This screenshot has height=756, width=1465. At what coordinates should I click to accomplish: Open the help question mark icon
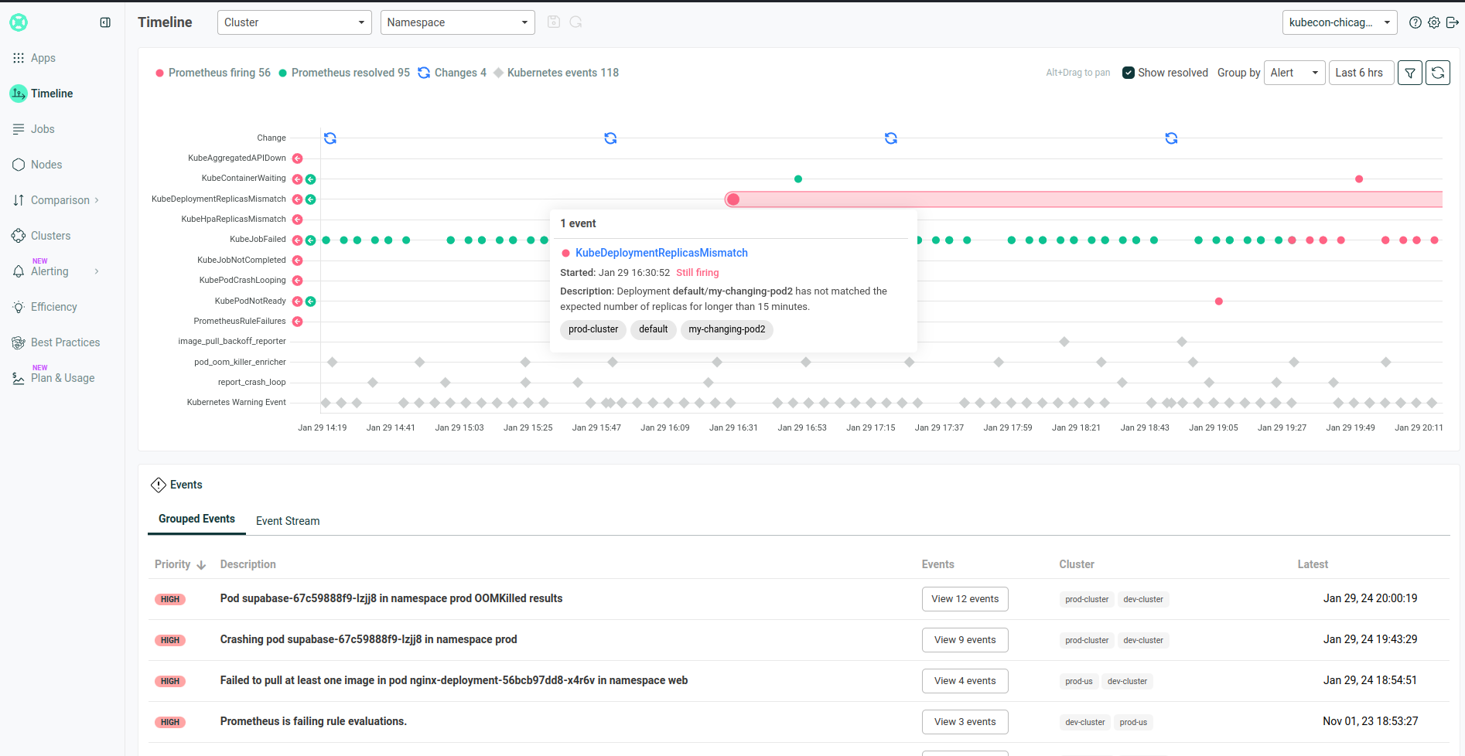(1415, 22)
